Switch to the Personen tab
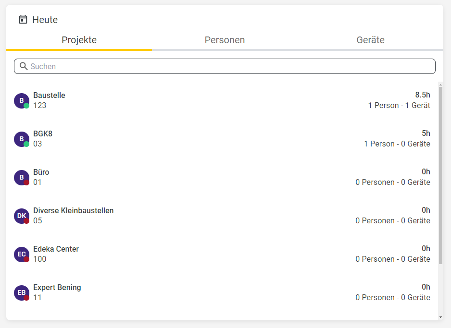The width and height of the screenshot is (451, 328). click(x=225, y=40)
